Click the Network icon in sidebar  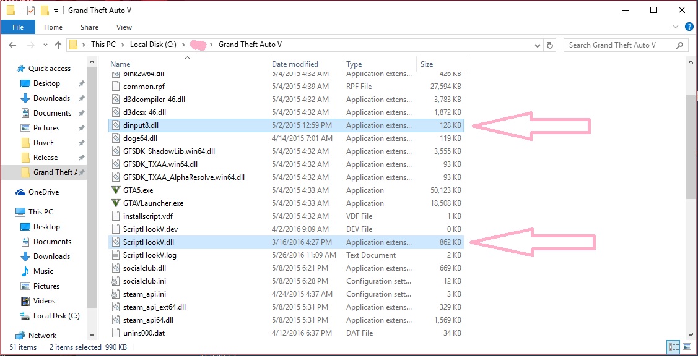20,336
